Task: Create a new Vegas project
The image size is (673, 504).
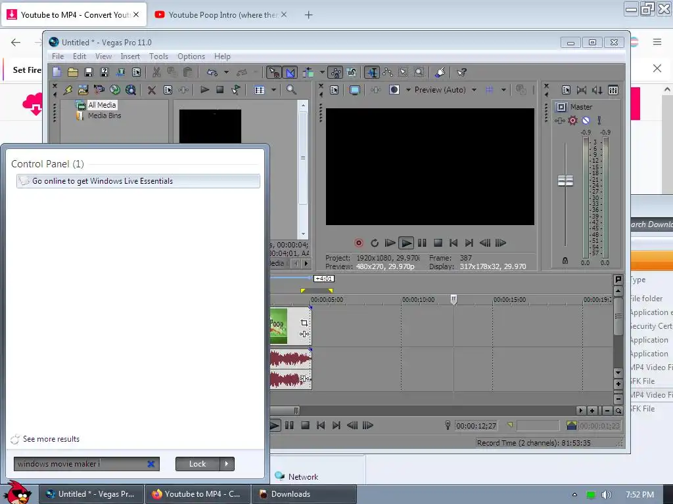Action: point(57,72)
